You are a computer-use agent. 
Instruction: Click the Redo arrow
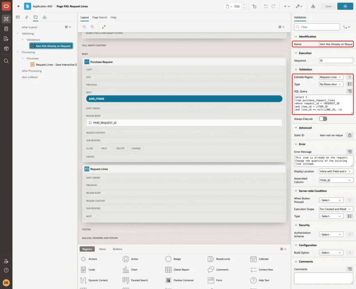point(273,6)
